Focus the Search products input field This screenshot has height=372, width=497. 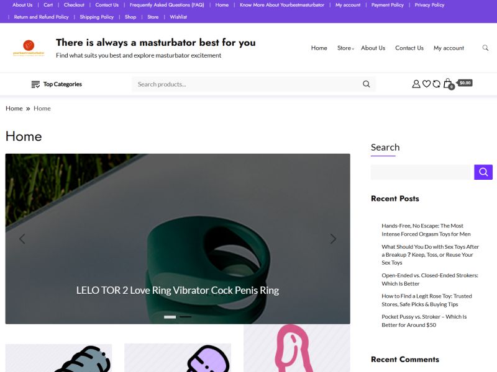(247, 84)
